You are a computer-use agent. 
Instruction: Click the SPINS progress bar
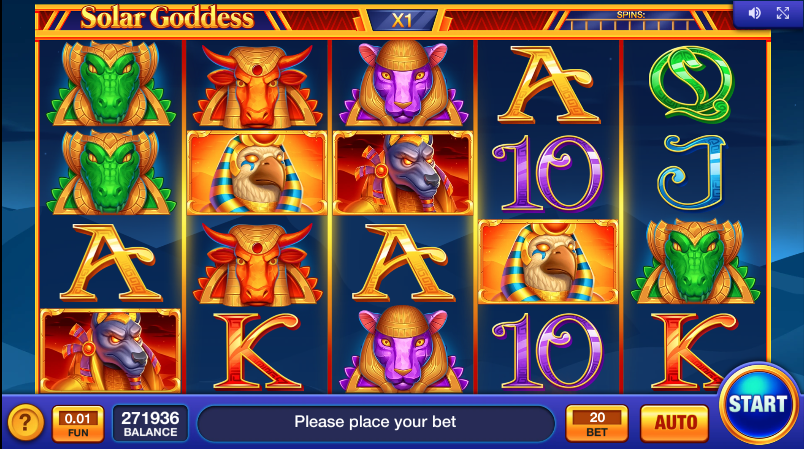coord(630,21)
